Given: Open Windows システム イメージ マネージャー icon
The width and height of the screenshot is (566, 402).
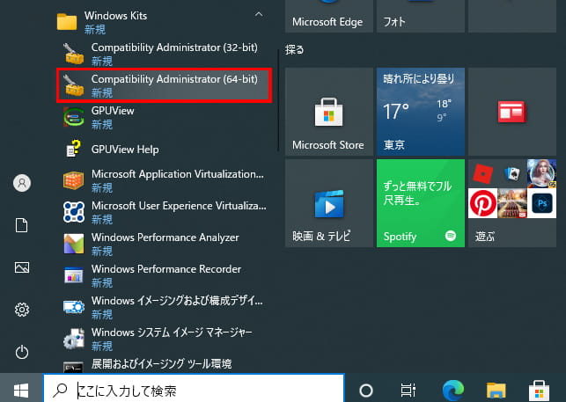Looking at the screenshot, I should (x=73, y=339).
